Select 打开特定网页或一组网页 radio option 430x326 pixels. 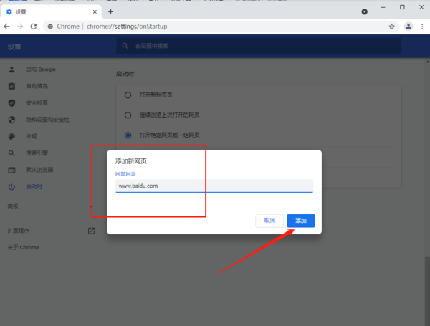(128, 135)
